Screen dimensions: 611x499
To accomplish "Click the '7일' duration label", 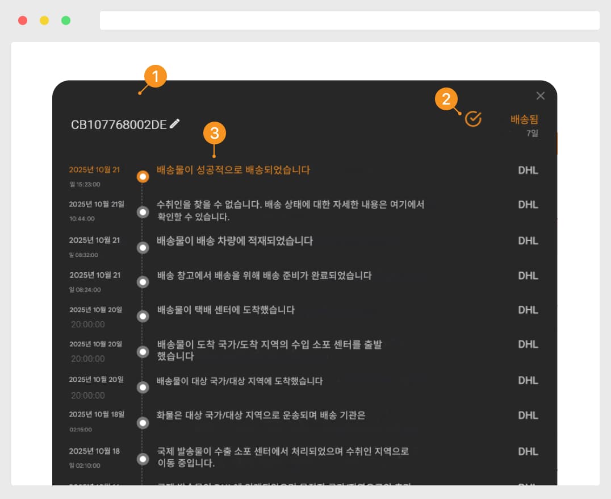I will (532, 135).
